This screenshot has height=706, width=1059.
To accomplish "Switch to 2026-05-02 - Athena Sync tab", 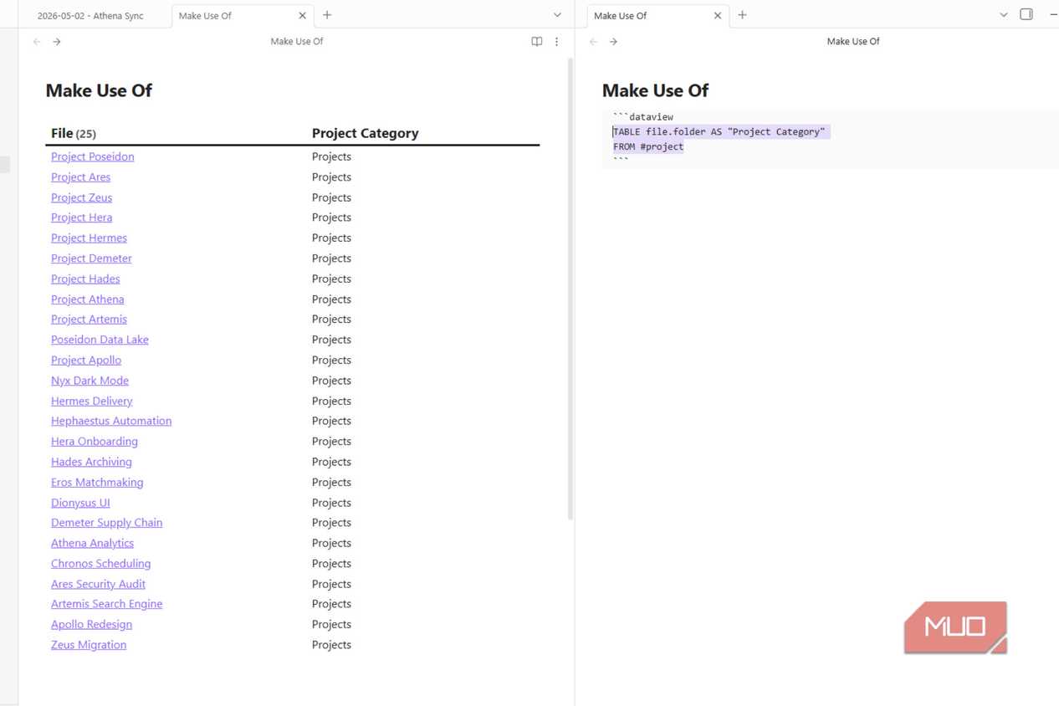I will tap(90, 16).
